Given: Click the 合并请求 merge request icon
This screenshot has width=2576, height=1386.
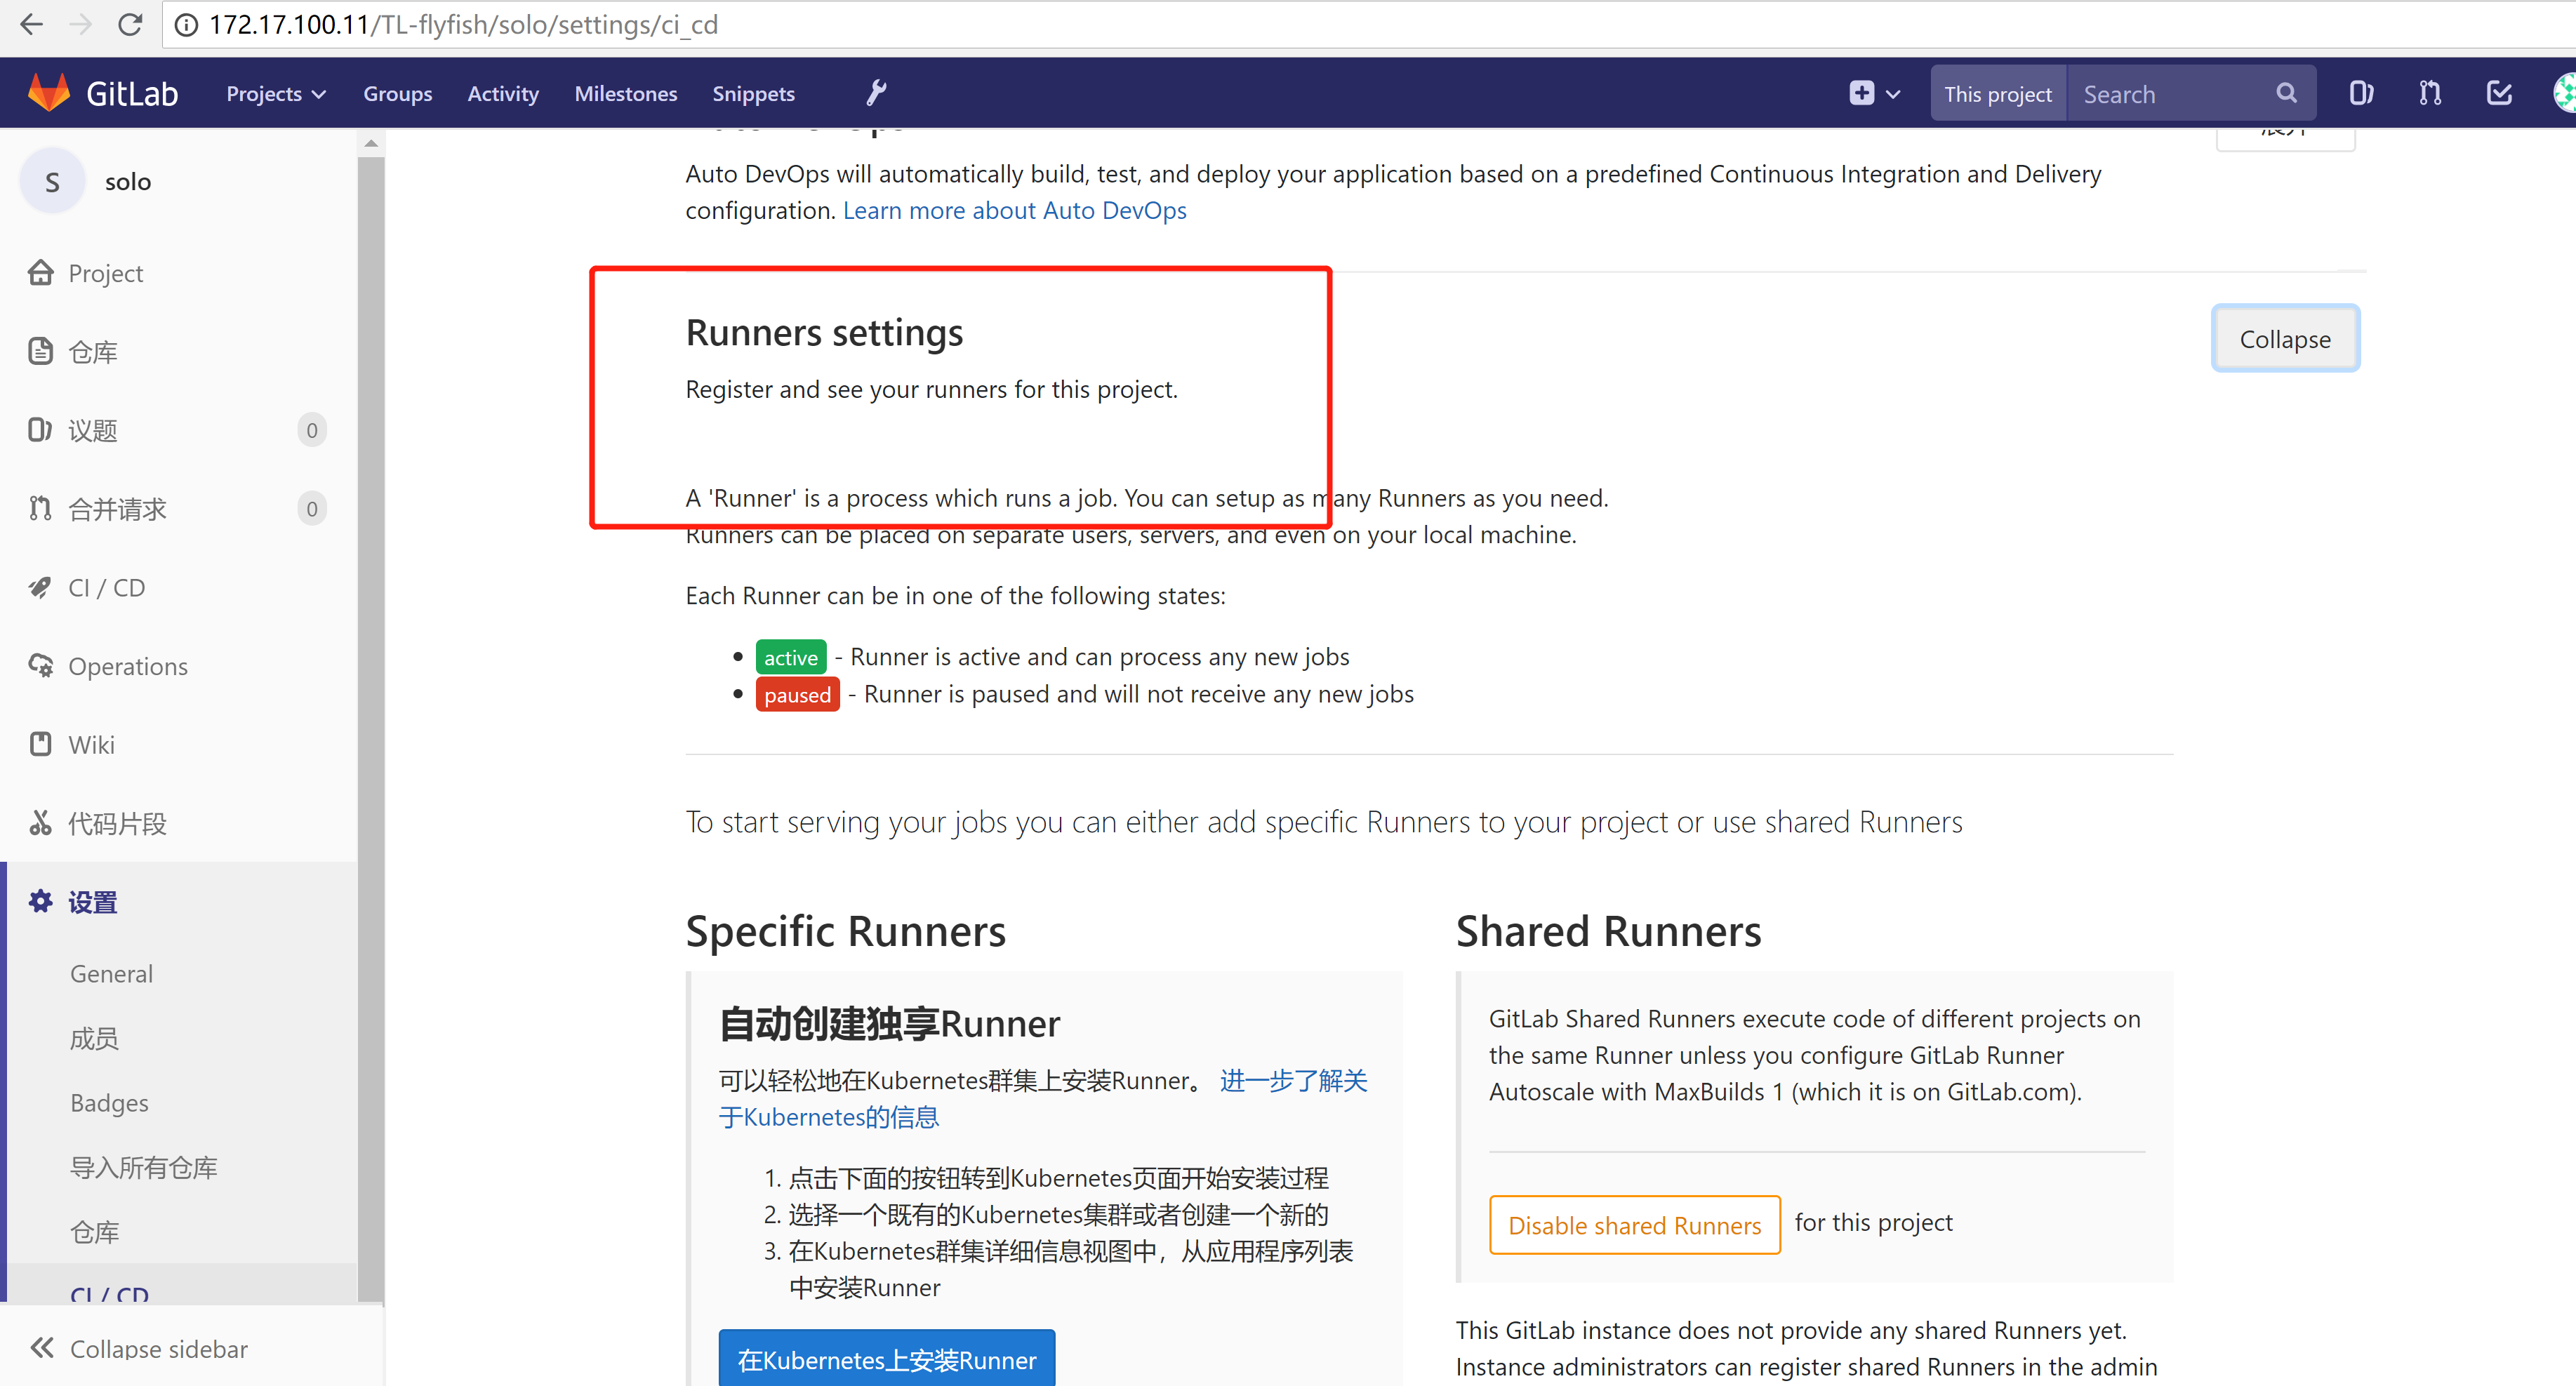Looking at the screenshot, I should (40, 508).
